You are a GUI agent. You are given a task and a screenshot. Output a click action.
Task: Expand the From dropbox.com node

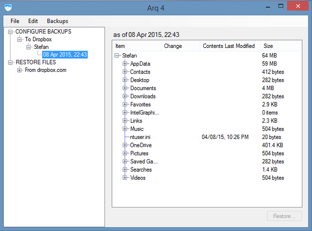[19, 70]
